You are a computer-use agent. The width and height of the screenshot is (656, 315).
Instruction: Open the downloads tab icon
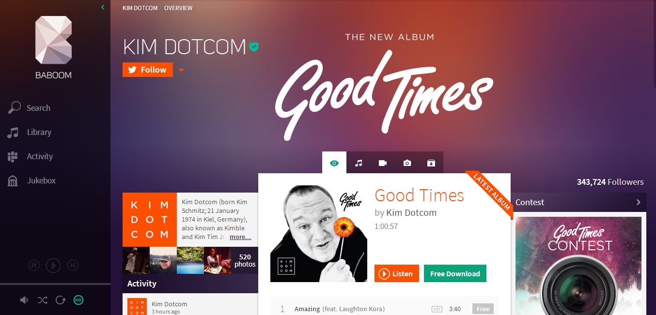[431, 163]
